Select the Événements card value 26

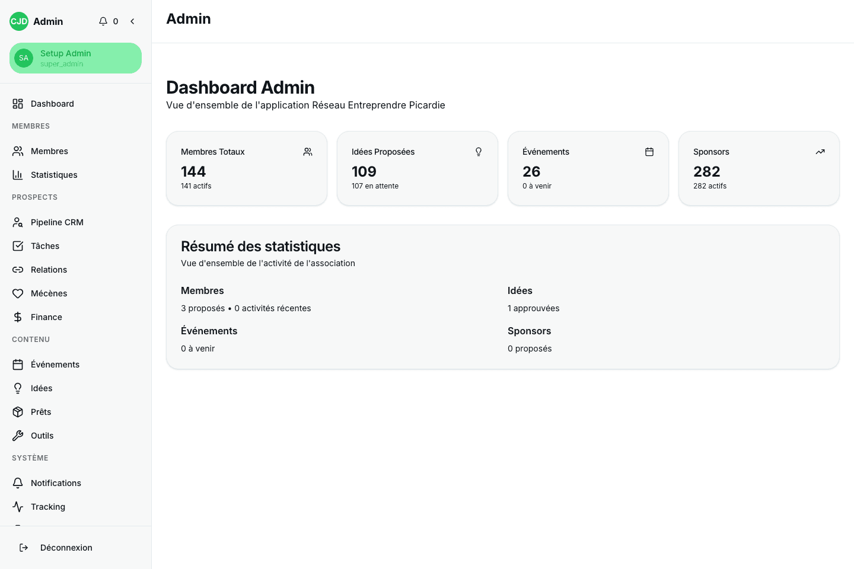click(x=531, y=171)
